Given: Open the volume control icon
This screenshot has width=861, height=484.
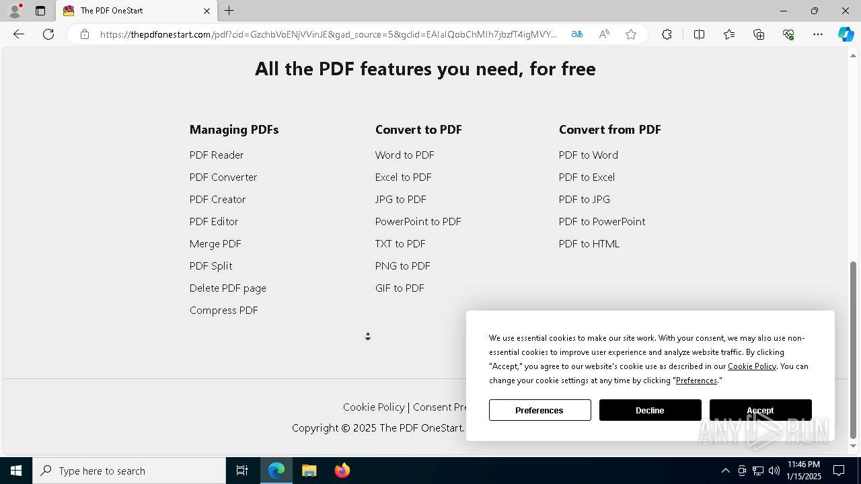Looking at the screenshot, I should [x=774, y=471].
